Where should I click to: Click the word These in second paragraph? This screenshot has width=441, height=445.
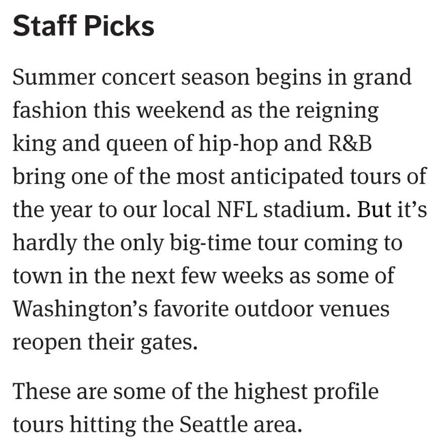(41, 391)
